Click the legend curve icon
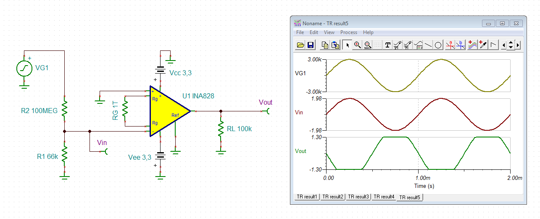The width and height of the screenshot is (540, 219). click(x=418, y=45)
